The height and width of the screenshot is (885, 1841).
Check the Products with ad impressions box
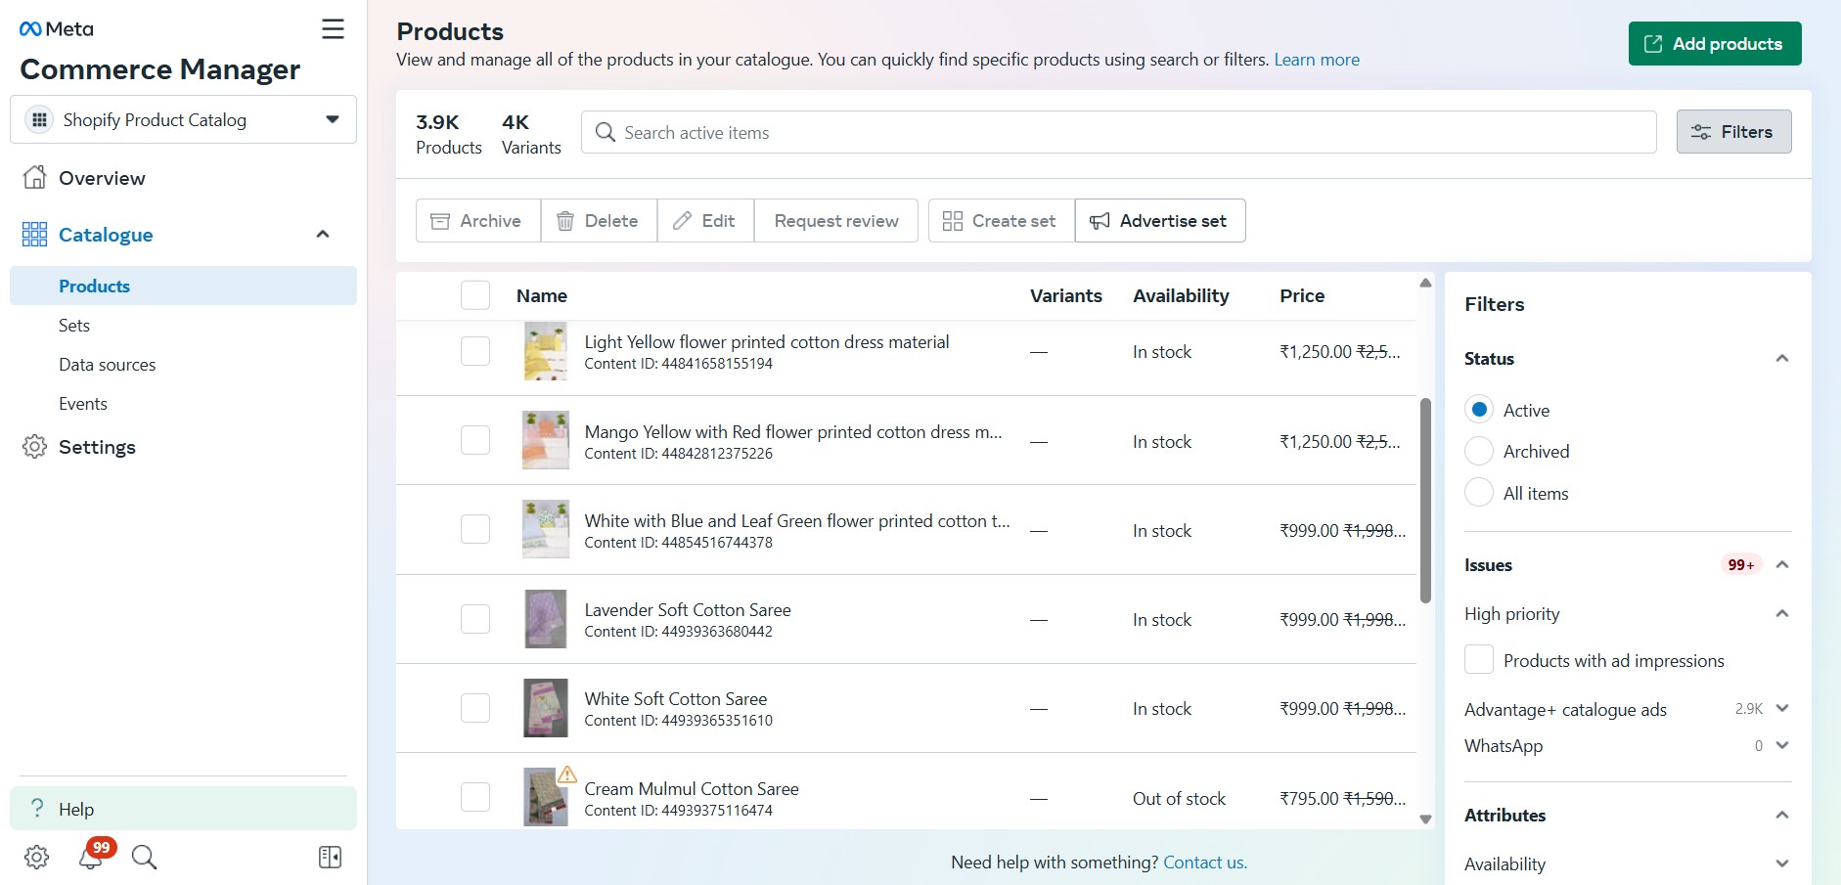pos(1479,660)
